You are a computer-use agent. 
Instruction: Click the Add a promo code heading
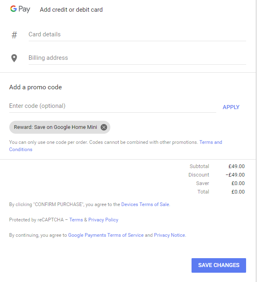[x=36, y=87]
